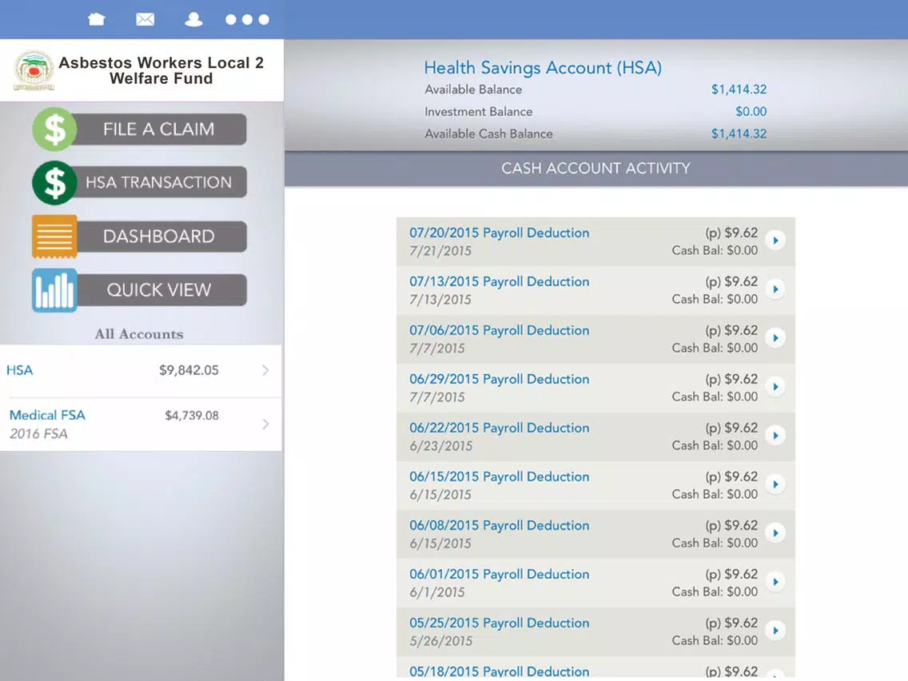
Task: Click the Available Cash Balance label
Action: (x=488, y=133)
